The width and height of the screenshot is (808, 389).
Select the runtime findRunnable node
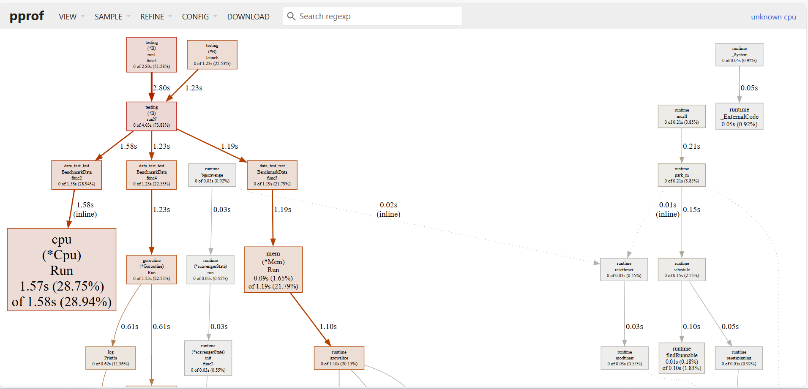[682, 358]
